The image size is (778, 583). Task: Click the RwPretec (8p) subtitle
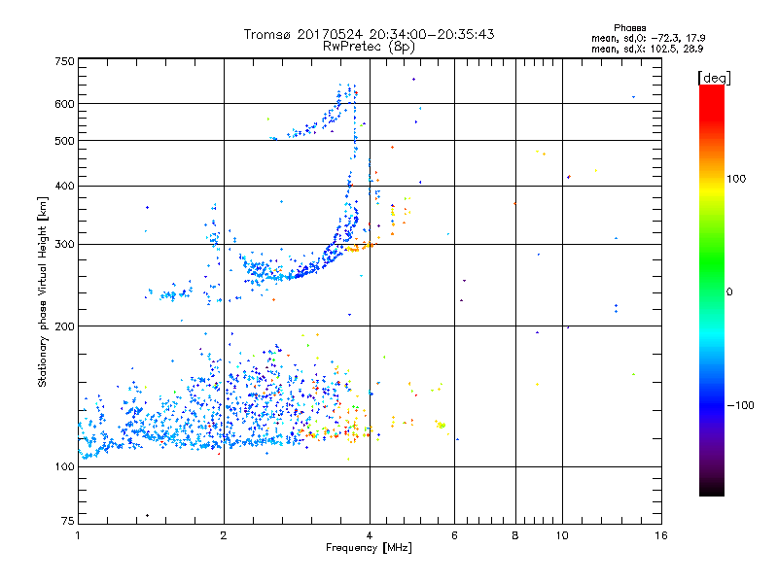[x=370, y=46]
